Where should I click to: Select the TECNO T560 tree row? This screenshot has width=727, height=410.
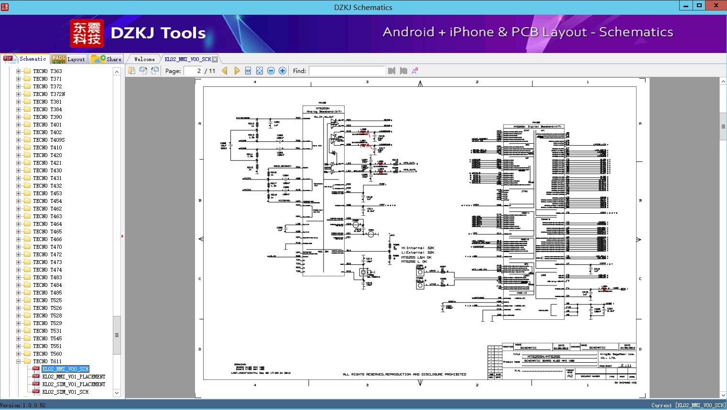(47, 354)
